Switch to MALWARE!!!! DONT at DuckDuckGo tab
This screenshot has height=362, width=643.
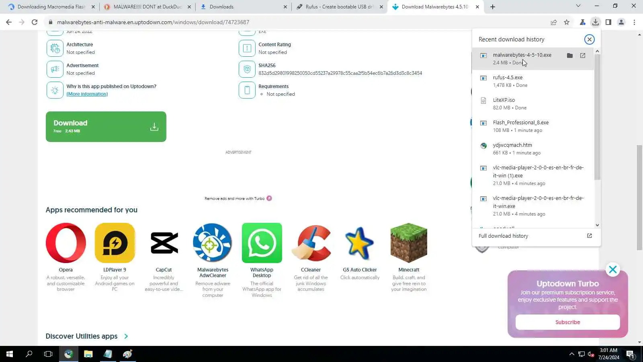(x=147, y=7)
